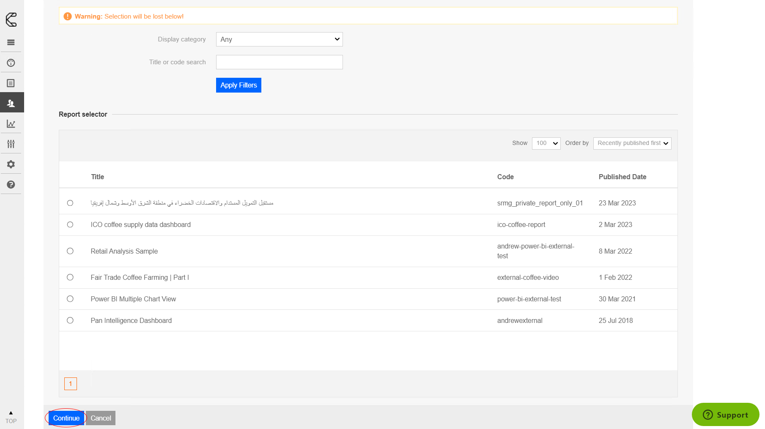The width and height of the screenshot is (765, 429).
Task: Open the help question mark icon
Action: pos(11,185)
